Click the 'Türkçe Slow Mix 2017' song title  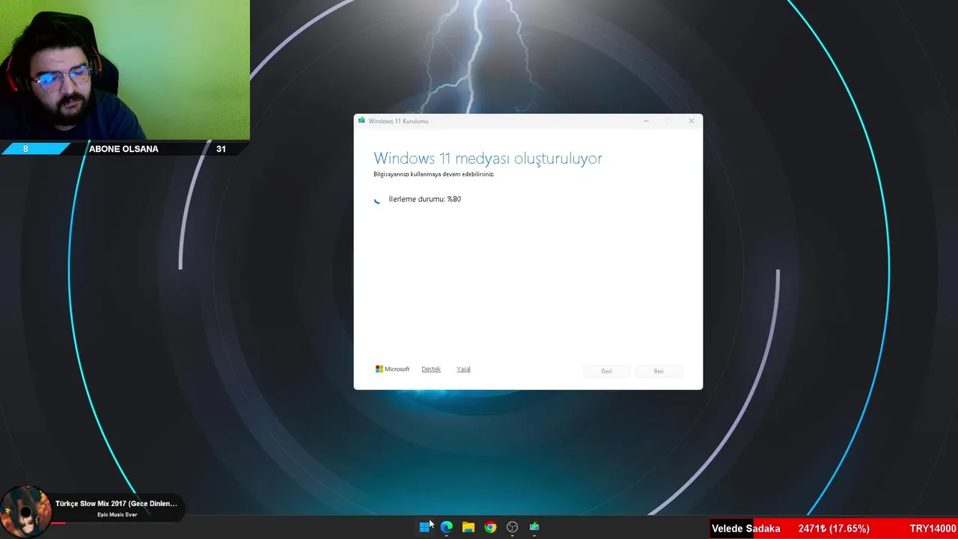[x=116, y=504]
